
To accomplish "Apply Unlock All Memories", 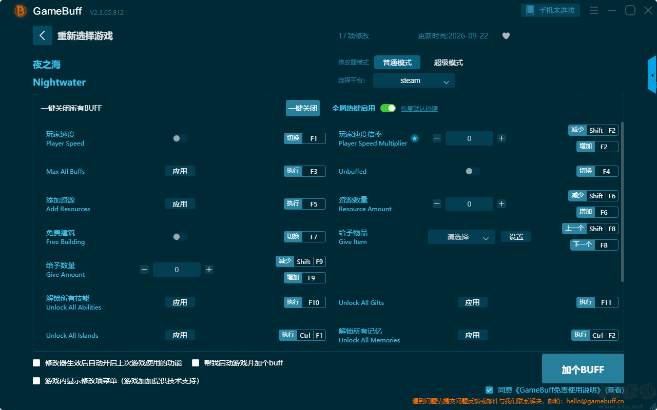I will 473,335.
